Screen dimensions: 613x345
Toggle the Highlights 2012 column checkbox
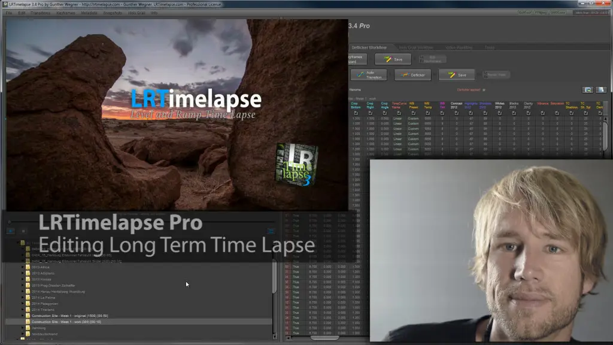pos(471,113)
